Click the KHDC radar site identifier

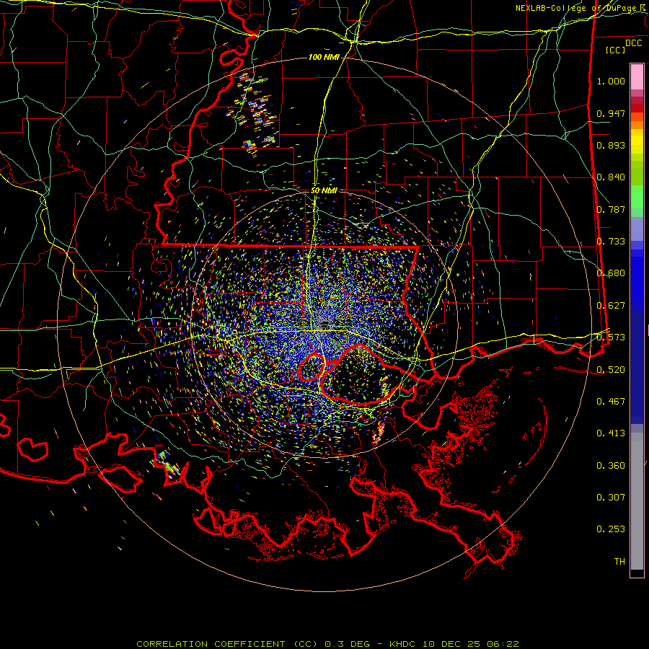point(402,644)
